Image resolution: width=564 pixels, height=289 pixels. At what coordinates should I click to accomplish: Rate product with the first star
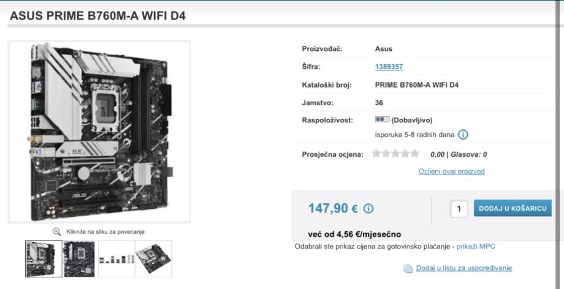tap(376, 154)
